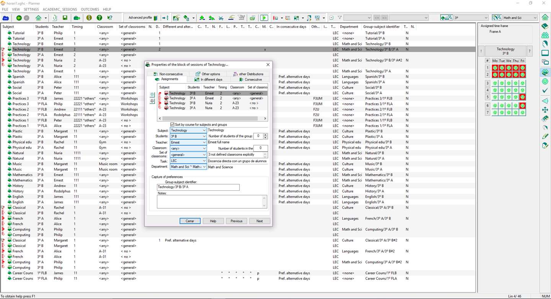Click the green floppy disk save icon
This screenshot has height=299, width=551.
coord(65,18)
